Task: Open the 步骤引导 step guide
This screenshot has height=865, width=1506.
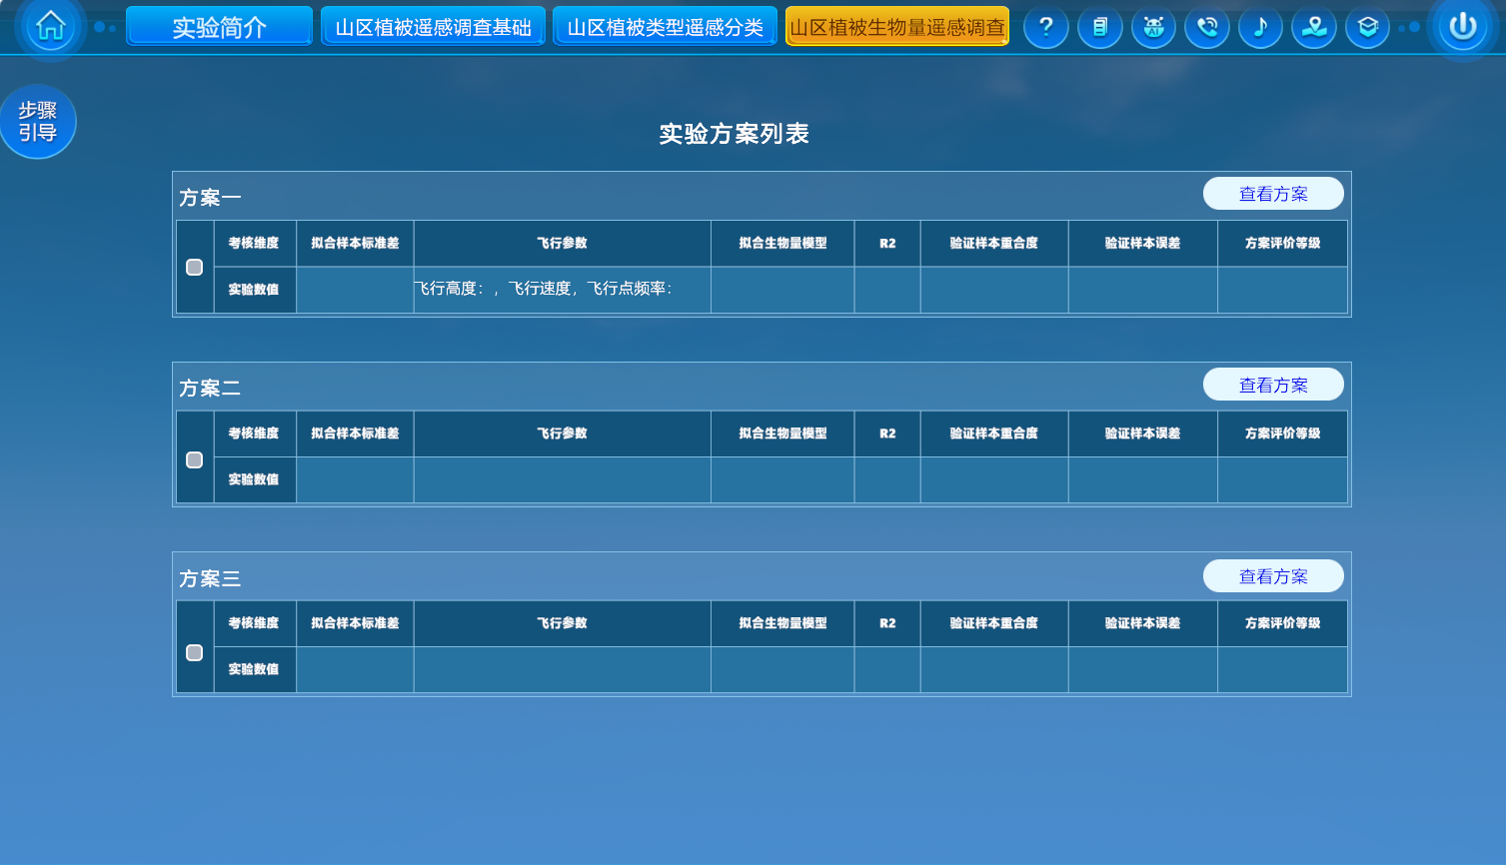Action: [x=38, y=122]
